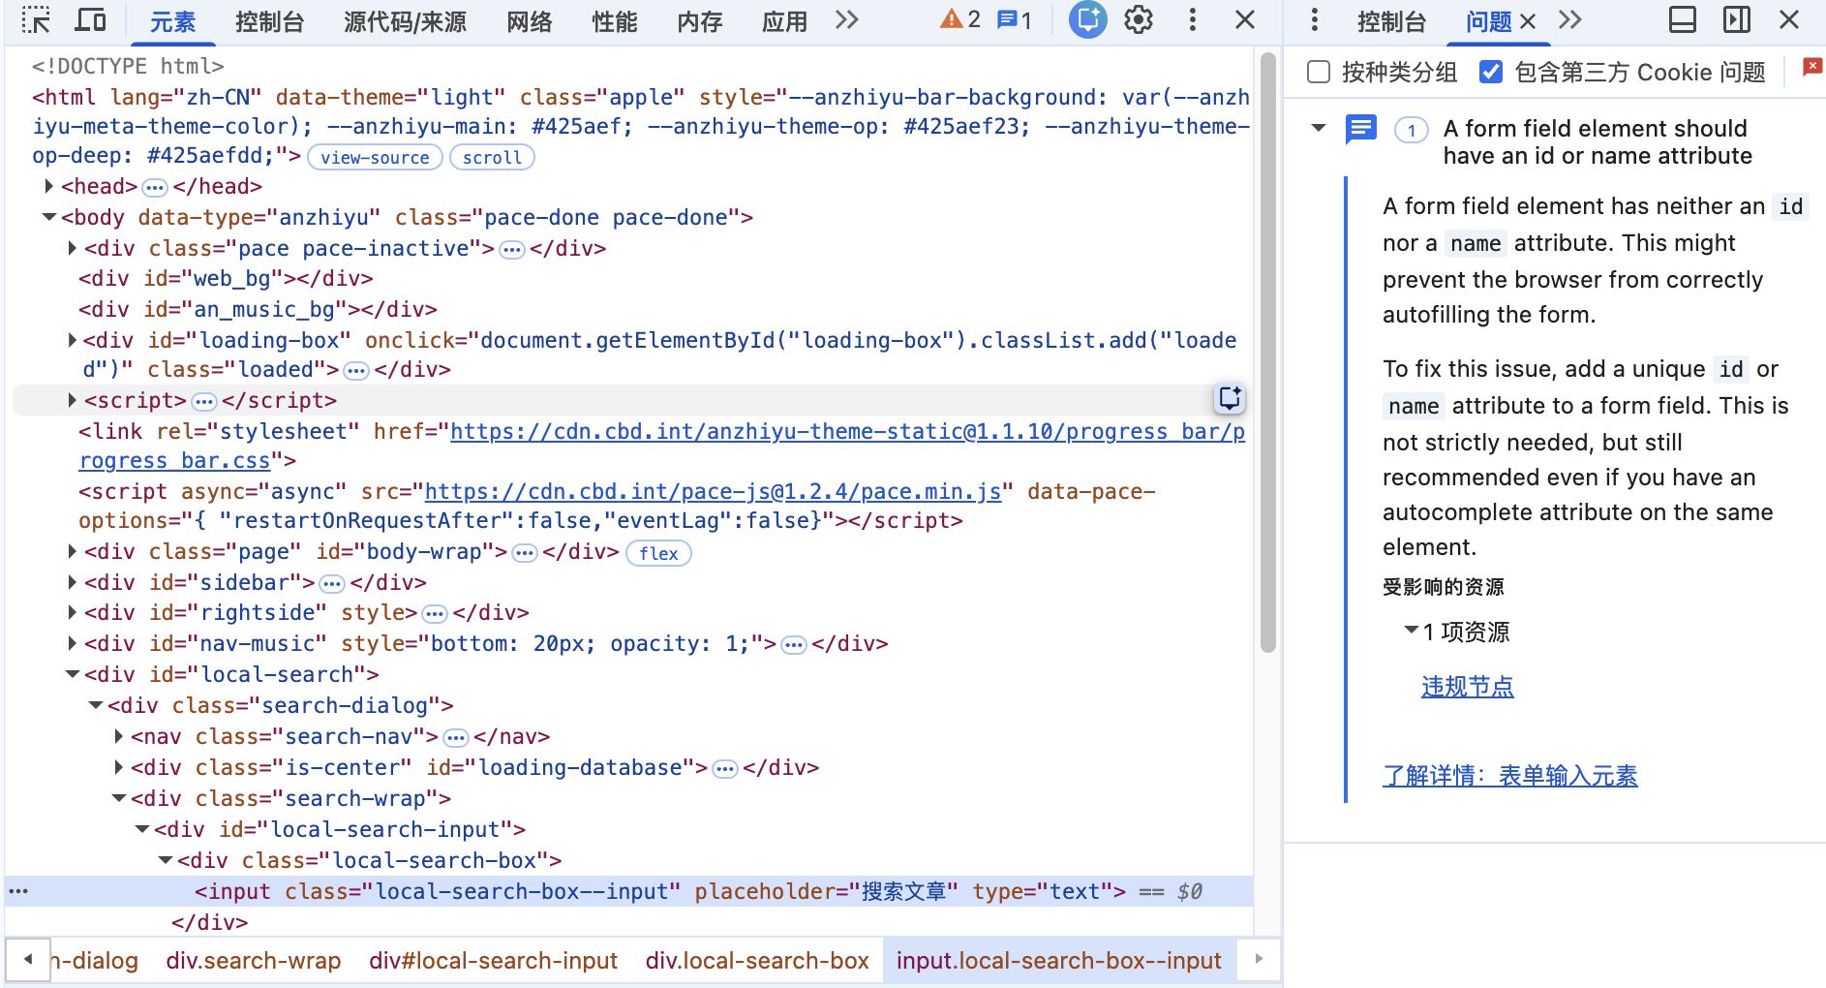The image size is (1826, 988).
Task: Click the scroll badge on html
Action: pyautogui.click(x=492, y=157)
